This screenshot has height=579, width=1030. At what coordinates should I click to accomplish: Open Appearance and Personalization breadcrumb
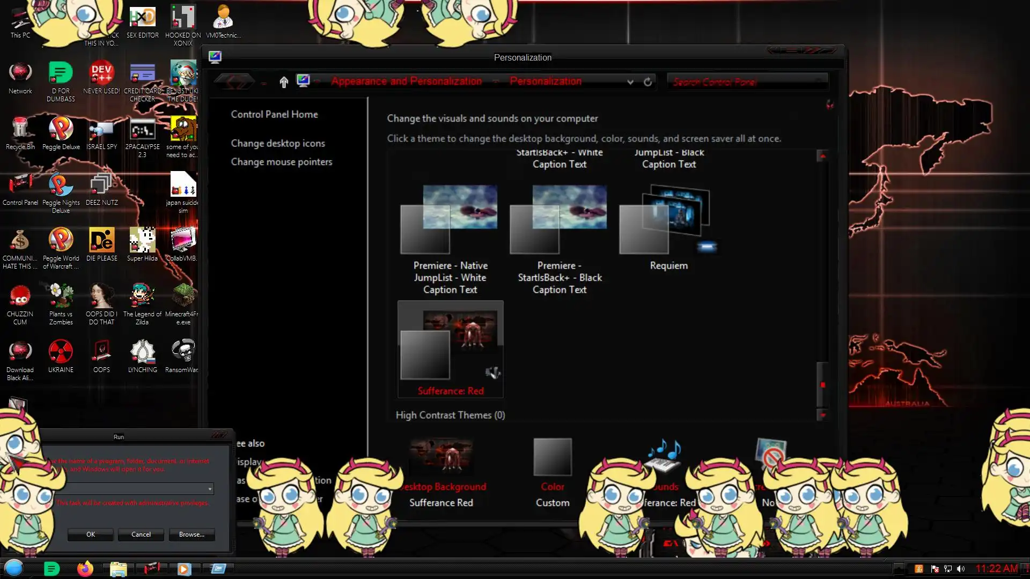406,81
